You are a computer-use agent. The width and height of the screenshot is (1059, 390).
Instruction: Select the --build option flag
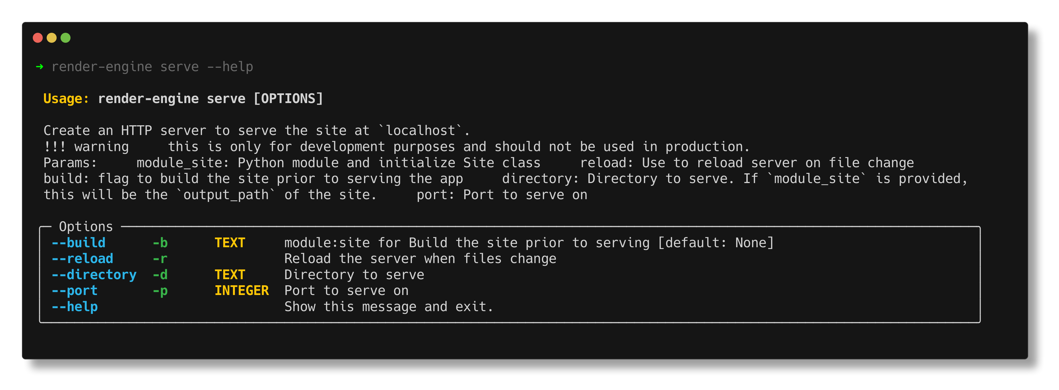[x=79, y=243]
